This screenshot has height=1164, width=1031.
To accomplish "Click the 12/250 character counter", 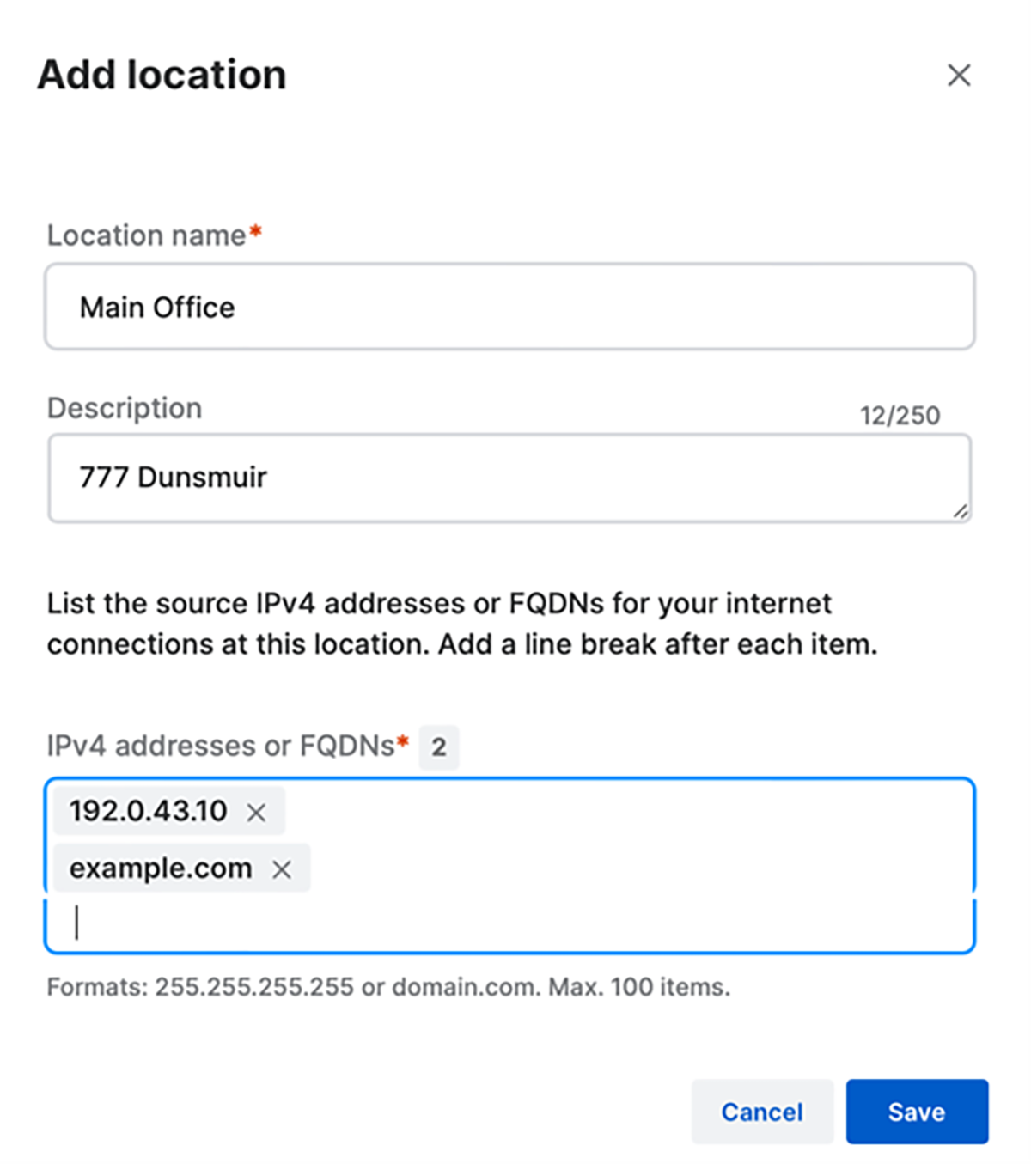I will [900, 416].
